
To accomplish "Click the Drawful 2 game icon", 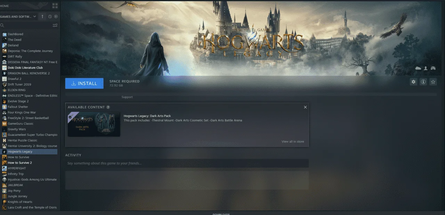I will coord(4,79).
